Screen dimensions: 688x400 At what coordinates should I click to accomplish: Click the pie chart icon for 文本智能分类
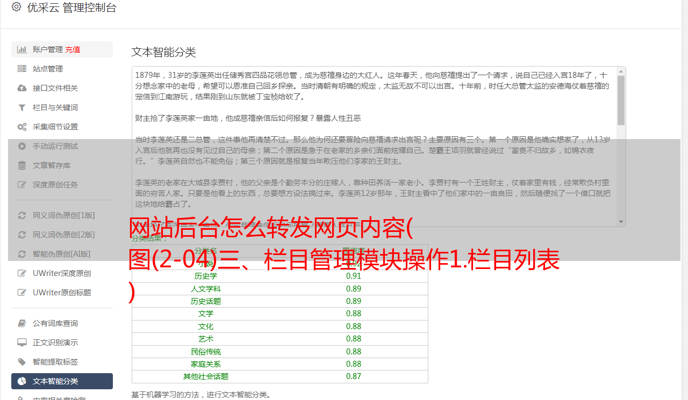[x=22, y=381]
